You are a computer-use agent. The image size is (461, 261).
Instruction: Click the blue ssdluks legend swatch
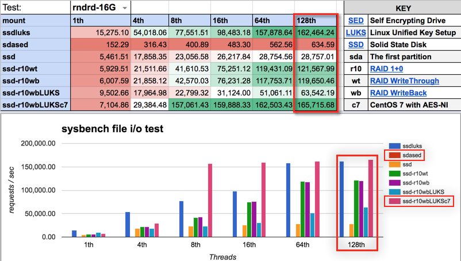click(395, 146)
